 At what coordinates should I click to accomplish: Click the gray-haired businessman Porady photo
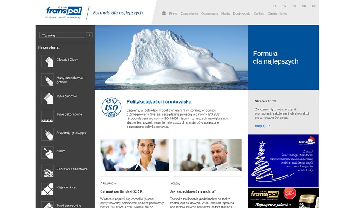click(207, 155)
